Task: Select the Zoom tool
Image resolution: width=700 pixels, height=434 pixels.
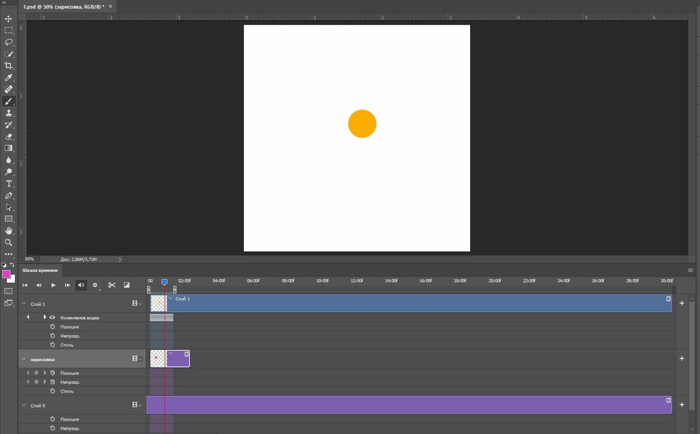Action: coord(9,242)
